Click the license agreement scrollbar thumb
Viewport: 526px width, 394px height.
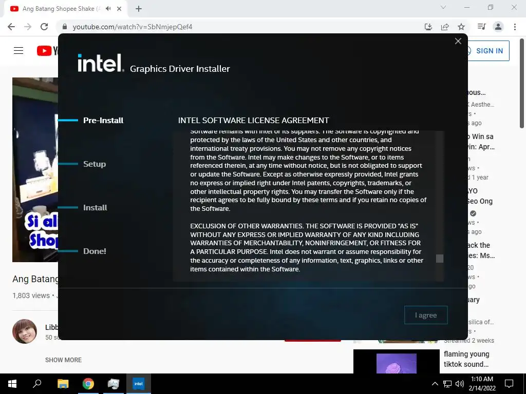(x=440, y=259)
